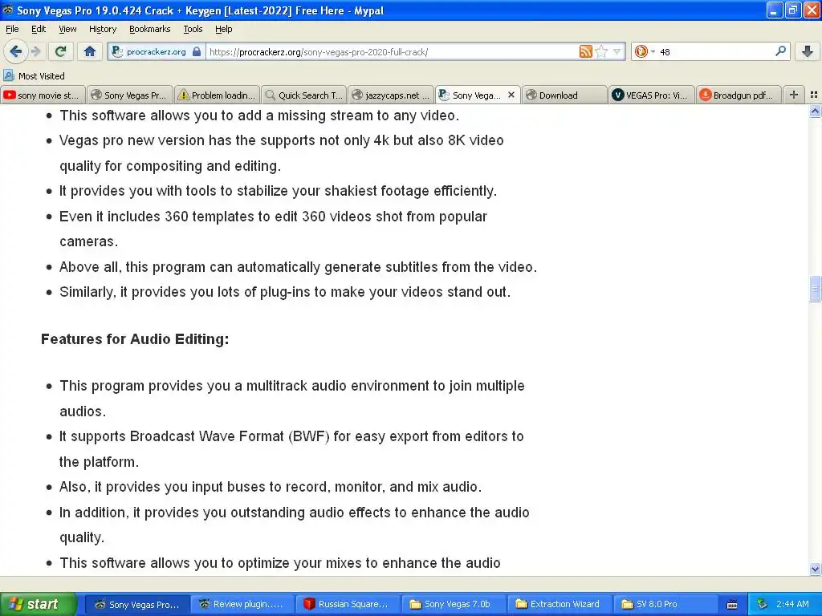The height and width of the screenshot is (616, 822).
Task: Open 'Sony Vegas Pro...' taskbar button
Action: pyautogui.click(x=136, y=604)
